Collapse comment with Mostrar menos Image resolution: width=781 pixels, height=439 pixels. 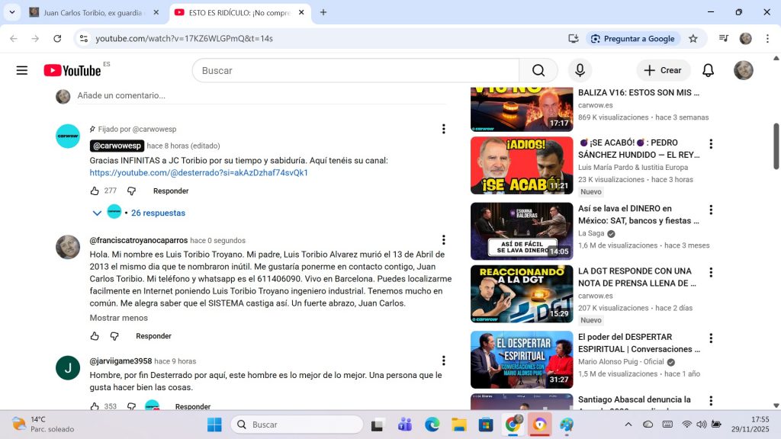pyautogui.click(x=118, y=318)
